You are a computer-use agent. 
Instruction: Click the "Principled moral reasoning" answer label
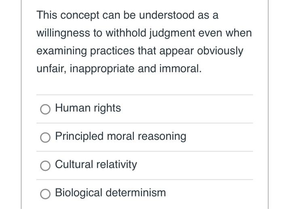(x=120, y=136)
